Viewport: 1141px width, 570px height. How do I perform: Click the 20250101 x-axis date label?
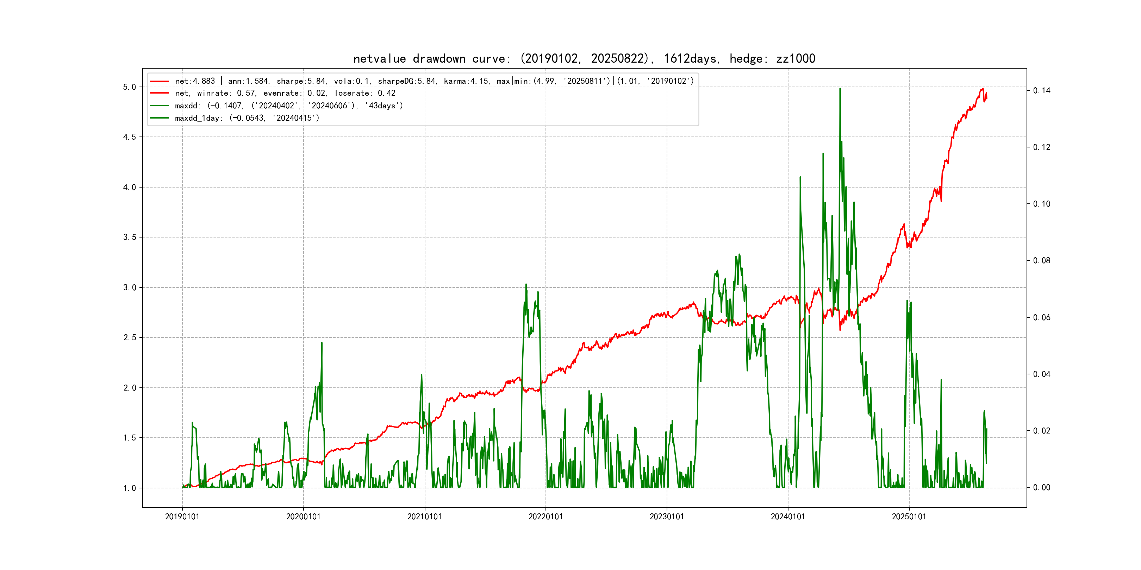pyautogui.click(x=909, y=517)
